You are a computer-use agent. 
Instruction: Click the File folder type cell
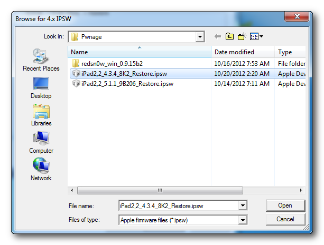pos(292,64)
